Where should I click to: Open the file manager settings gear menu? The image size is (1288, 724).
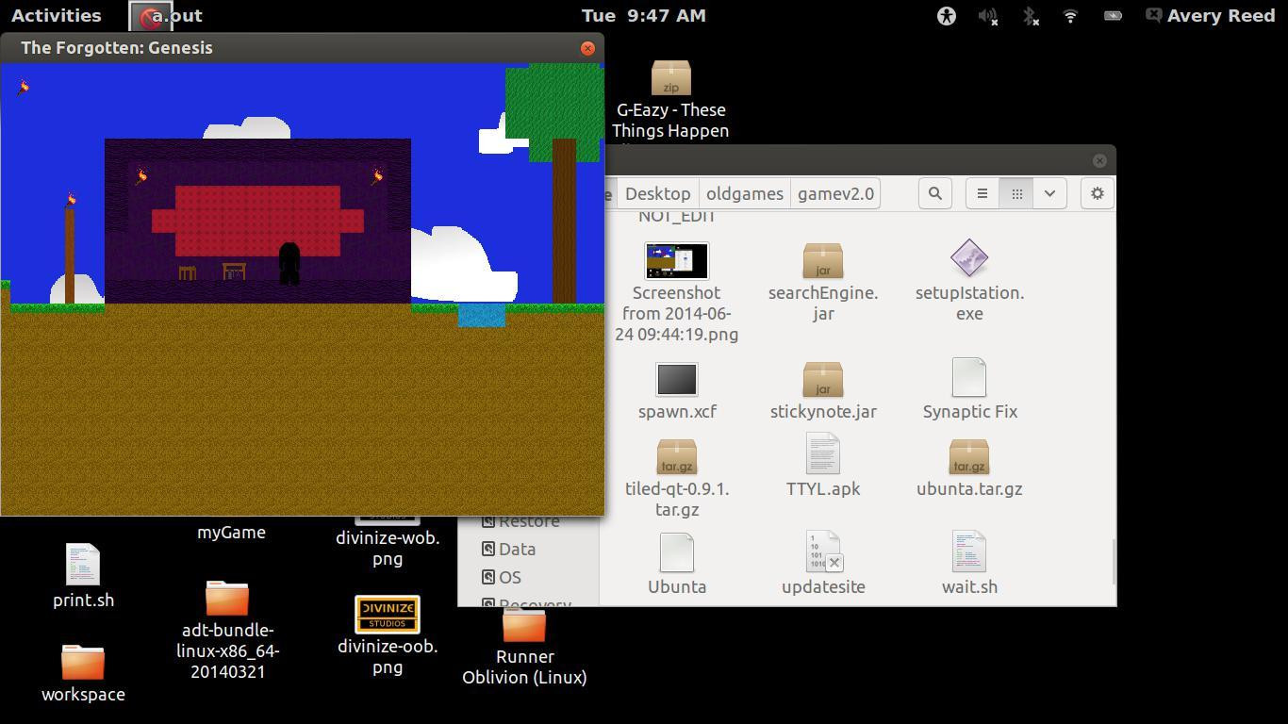tap(1097, 193)
